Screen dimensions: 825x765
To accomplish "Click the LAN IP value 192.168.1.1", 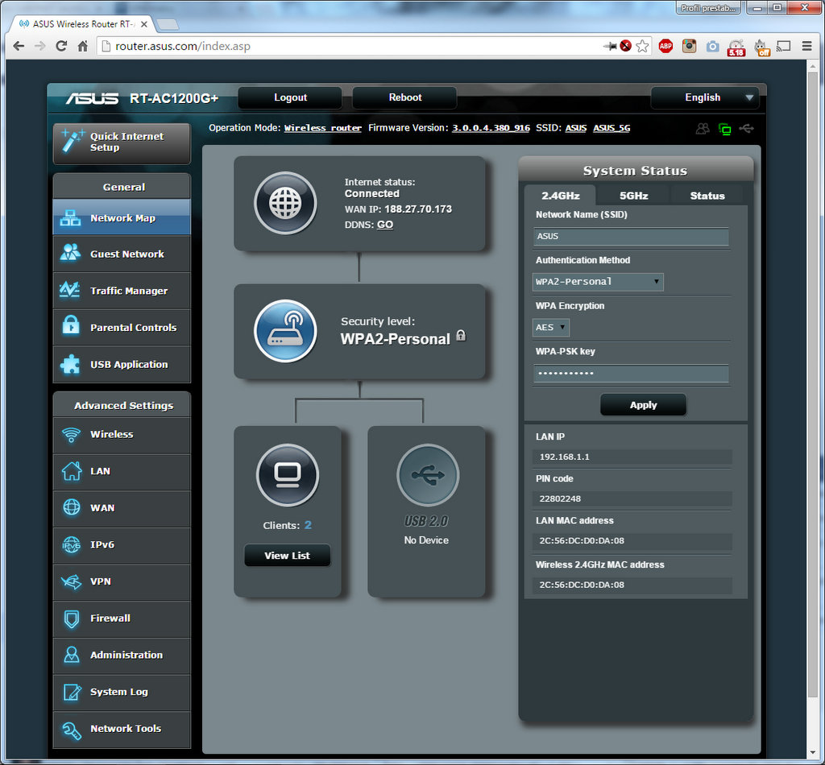I will click(564, 457).
